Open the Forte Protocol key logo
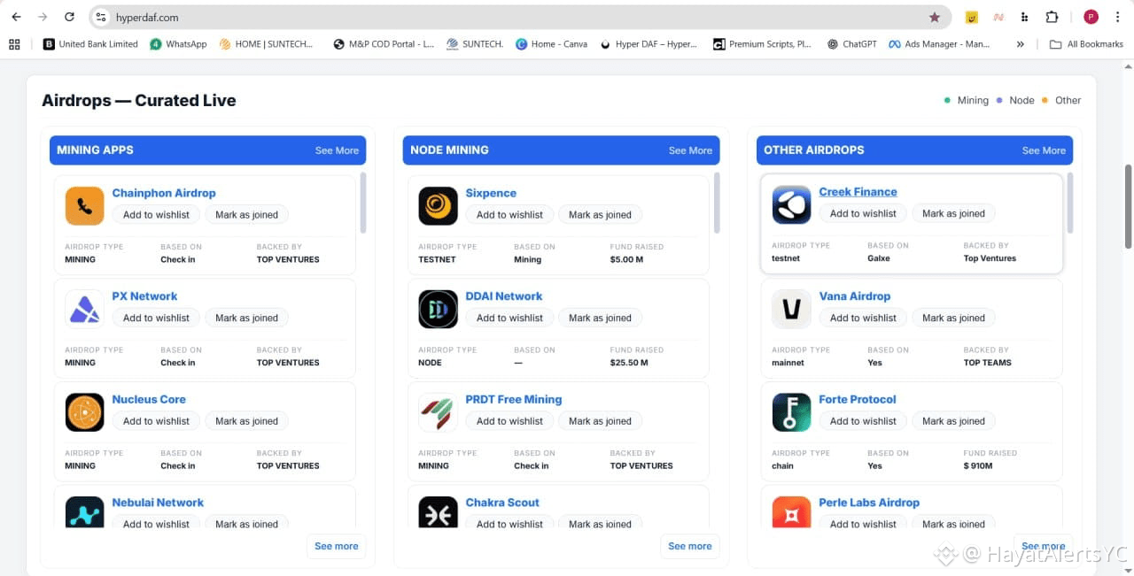 click(791, 412)
